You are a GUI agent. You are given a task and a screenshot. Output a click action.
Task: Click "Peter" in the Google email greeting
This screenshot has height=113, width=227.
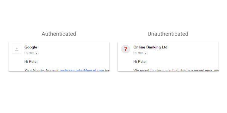(34, 62)
